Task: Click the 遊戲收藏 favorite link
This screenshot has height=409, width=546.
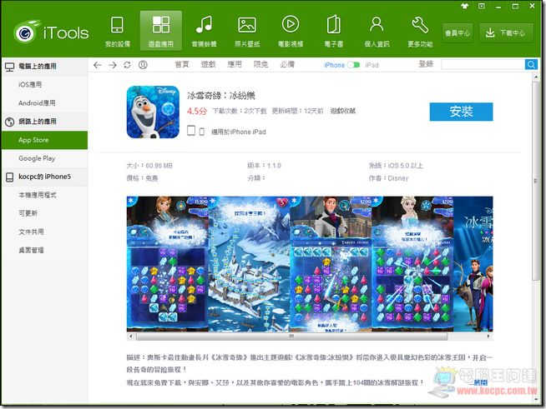Action: tap(343, 111)
